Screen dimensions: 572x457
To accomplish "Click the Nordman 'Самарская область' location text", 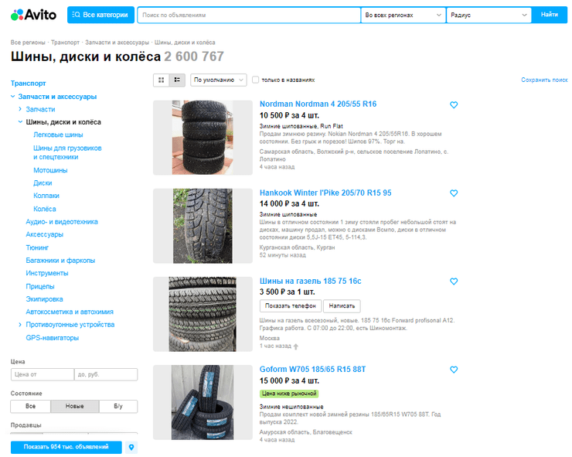I will tap(354, 155).
